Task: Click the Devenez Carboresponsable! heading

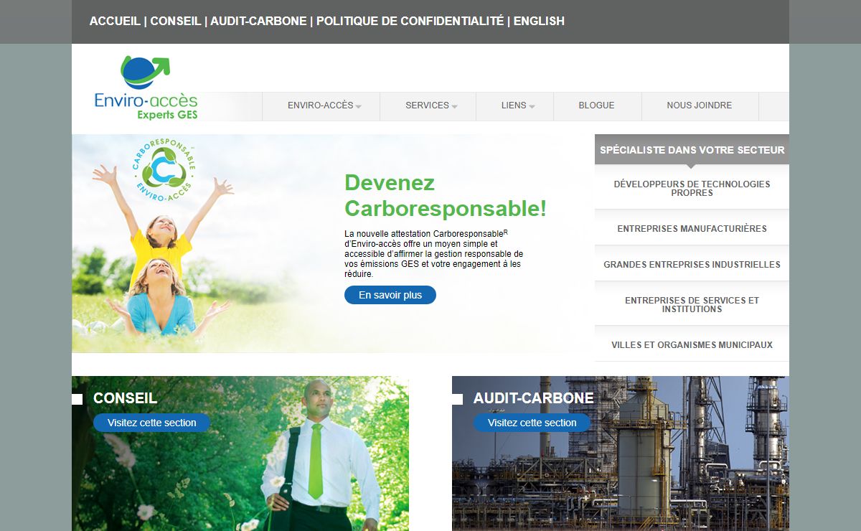Action: point(446,196)
